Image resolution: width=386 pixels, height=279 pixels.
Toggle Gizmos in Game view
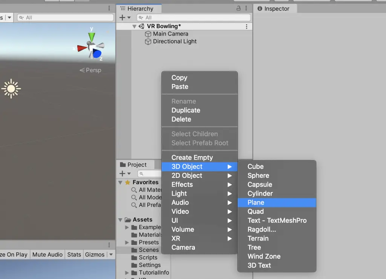(x=95, y=254)
